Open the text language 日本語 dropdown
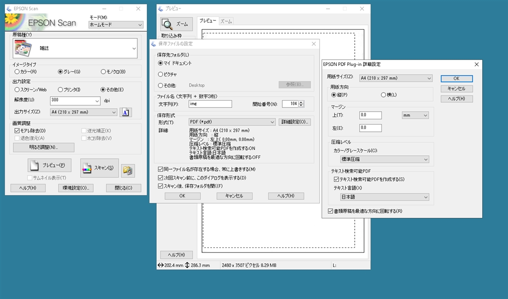Image resolution: width=508 pixels, height=299 pixels. [x=384, y=197]
